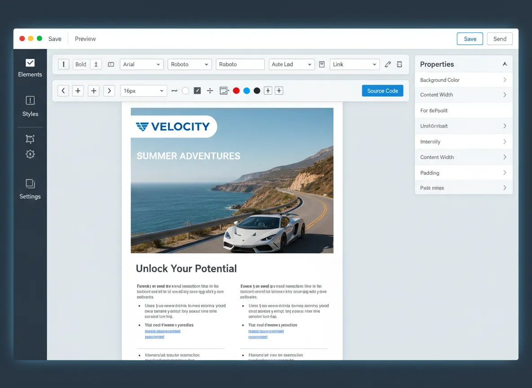This screenshot has width=532, height=388.
Task: Toggle Bold formatting in the toolbar
Action: (80, 64)
